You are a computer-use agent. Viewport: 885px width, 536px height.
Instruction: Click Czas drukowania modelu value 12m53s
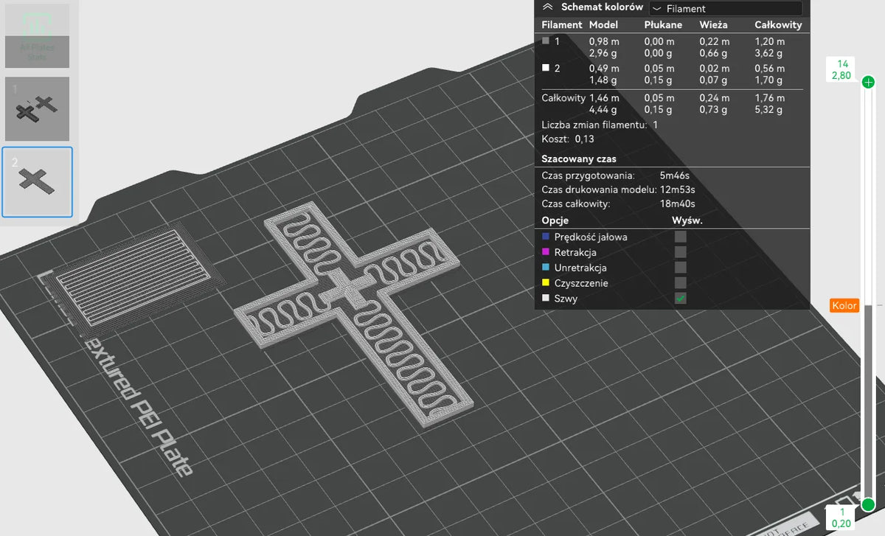tap(677, 189)
